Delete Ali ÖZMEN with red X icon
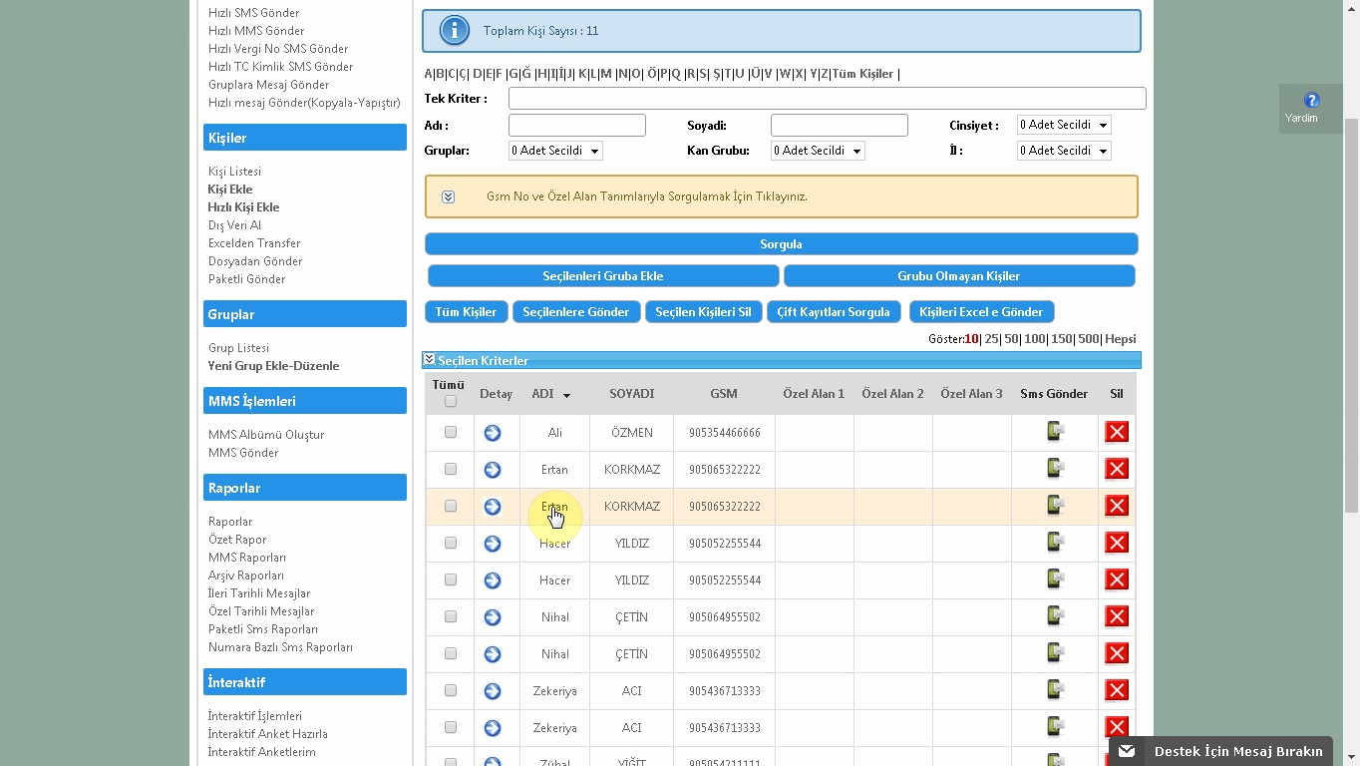Screen dimensions: 1360x766 (x=1117, y=432)
